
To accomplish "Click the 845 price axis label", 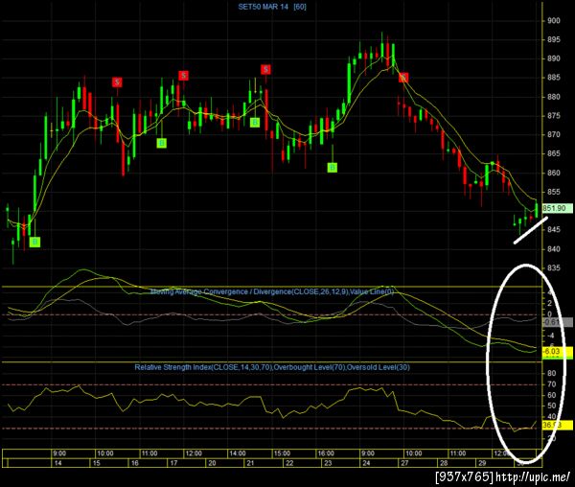I will point(554,229).
